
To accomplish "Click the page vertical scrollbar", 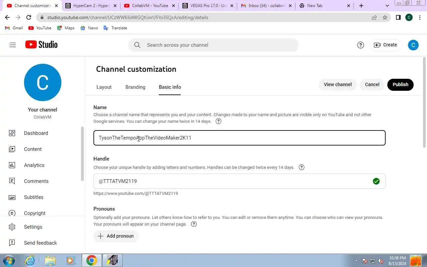I will pyautogui.click(x=424, y=103).
